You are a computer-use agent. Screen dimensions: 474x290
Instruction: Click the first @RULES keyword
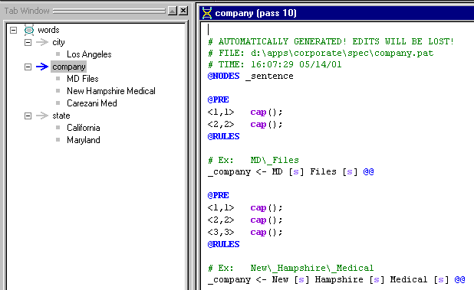pos(223,136)
